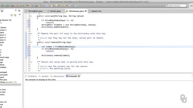
Task: Collapse the remove Javadoc fold at line 40
Action: click(31, 34)
